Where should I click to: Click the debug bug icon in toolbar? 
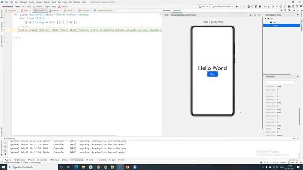tap(248, 6)
